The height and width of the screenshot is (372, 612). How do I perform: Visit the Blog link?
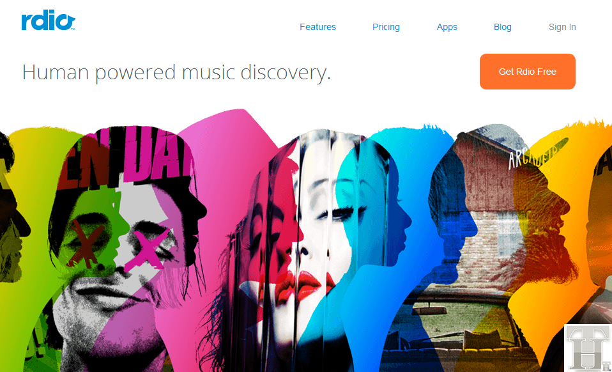click(503, 27)
